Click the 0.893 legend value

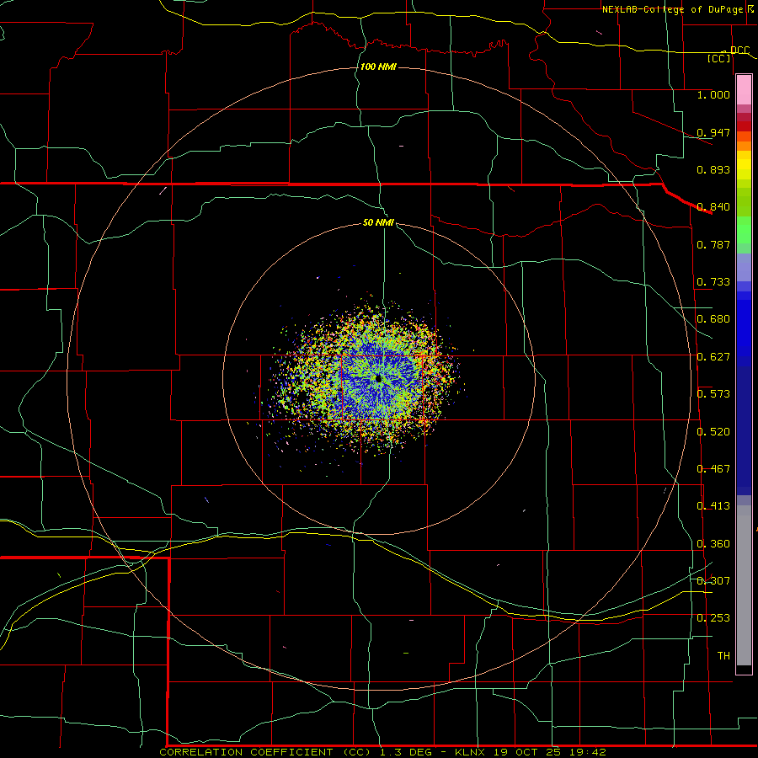click(x=713, y=169)
